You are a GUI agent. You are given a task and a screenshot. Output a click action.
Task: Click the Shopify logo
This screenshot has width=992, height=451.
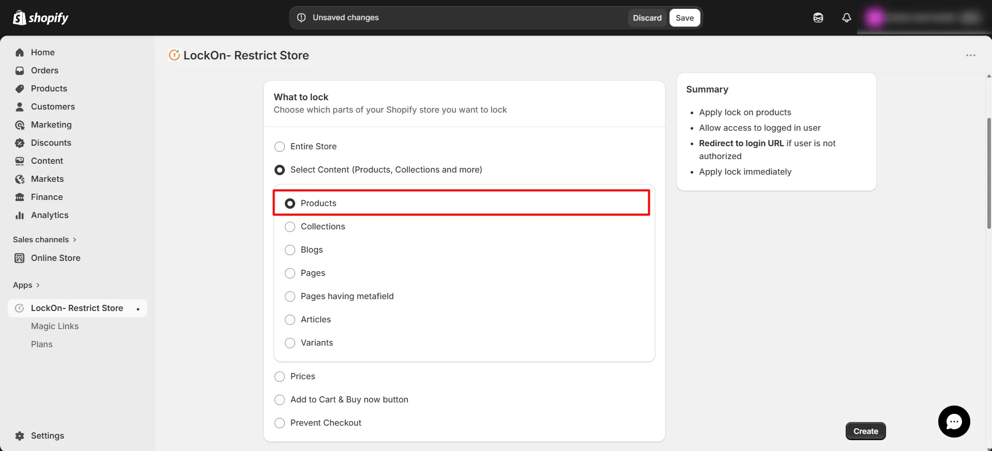pyautogui.click(x=40, y=18)
